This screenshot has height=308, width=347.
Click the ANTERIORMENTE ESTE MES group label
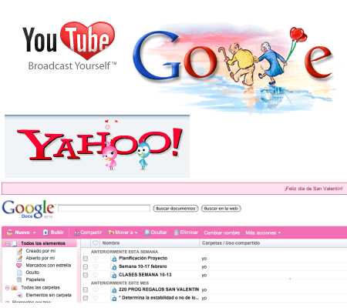(x=120, y=283)
